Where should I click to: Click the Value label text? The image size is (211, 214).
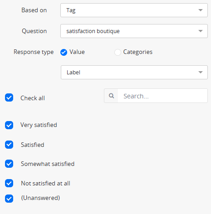pos(77,52)
